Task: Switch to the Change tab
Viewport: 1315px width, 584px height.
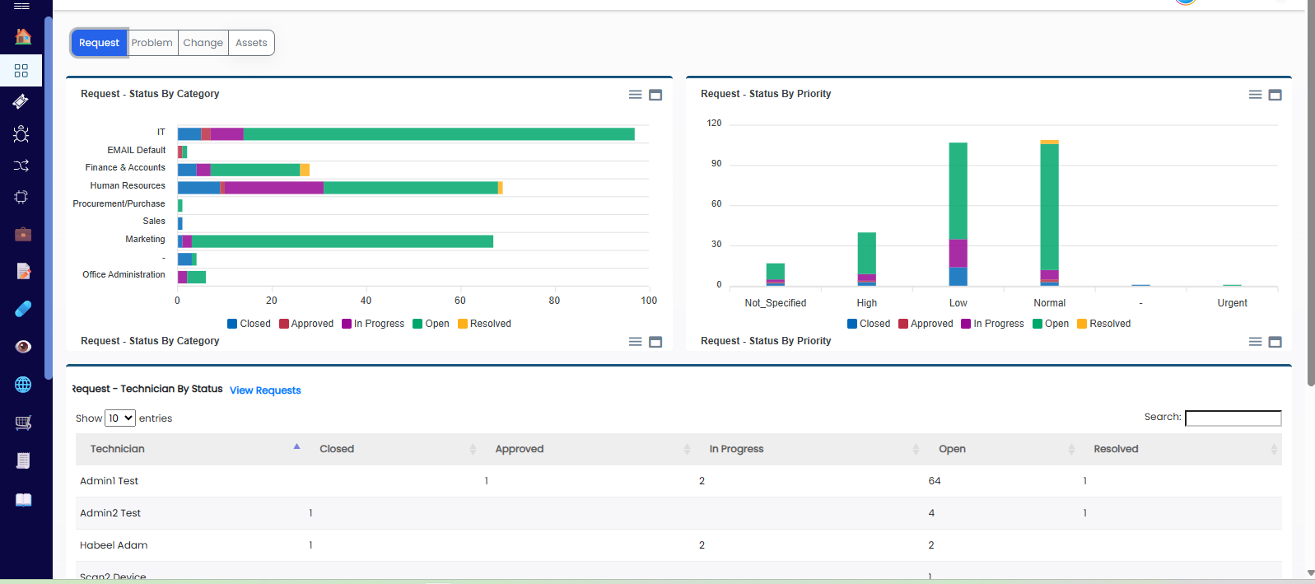Action: tap(203, 43)
